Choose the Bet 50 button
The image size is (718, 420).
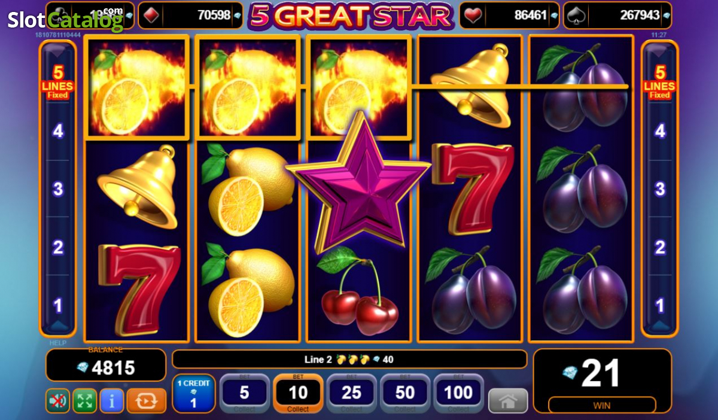[x=405, y=393]
